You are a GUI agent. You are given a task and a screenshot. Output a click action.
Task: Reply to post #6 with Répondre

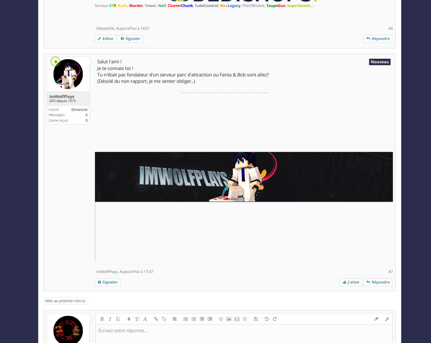[x=378, y=39]
